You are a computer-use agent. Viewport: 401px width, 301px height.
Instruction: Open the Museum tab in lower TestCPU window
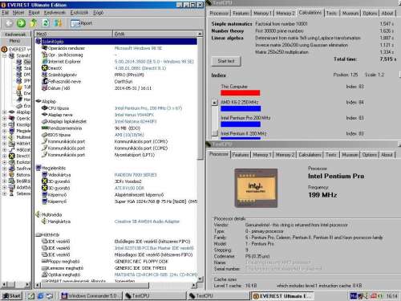(x=350, y=155)
